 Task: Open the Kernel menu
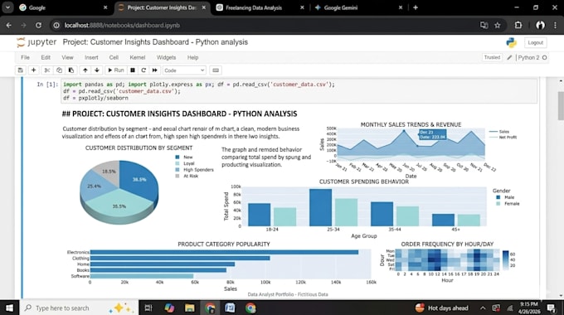[138, 57]
